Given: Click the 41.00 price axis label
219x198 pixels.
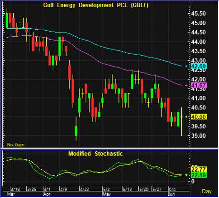Looking at the screenshot, I should point(198,98).
